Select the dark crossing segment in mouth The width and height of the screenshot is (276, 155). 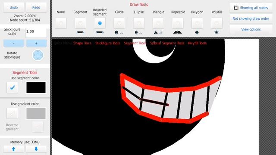pos(154,102)
